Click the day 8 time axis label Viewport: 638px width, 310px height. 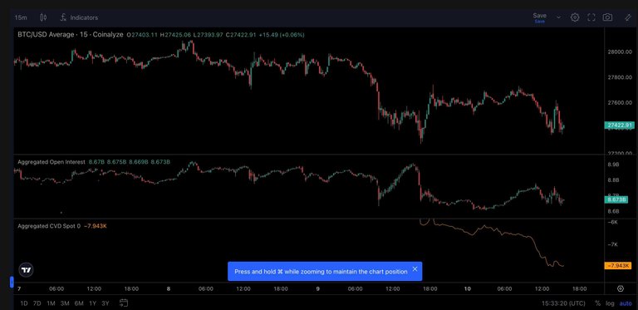tap(169, 289)
